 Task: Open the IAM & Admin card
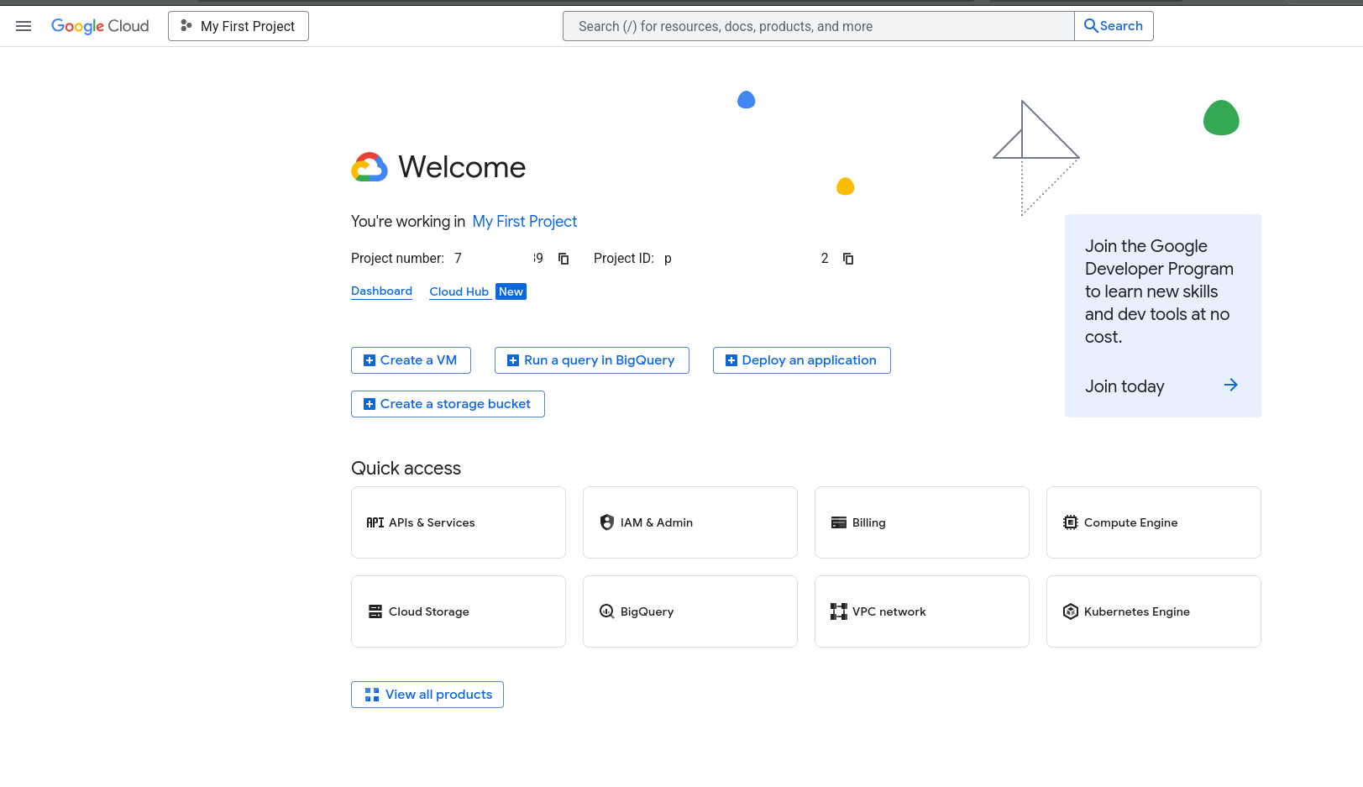pyautogui.click(x=689, y=522)
